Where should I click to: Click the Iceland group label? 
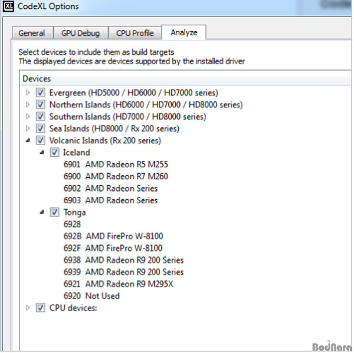coord(77,153)
